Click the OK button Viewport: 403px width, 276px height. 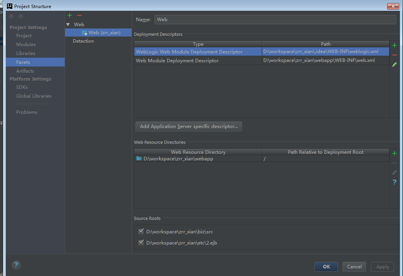click(326, 266)
